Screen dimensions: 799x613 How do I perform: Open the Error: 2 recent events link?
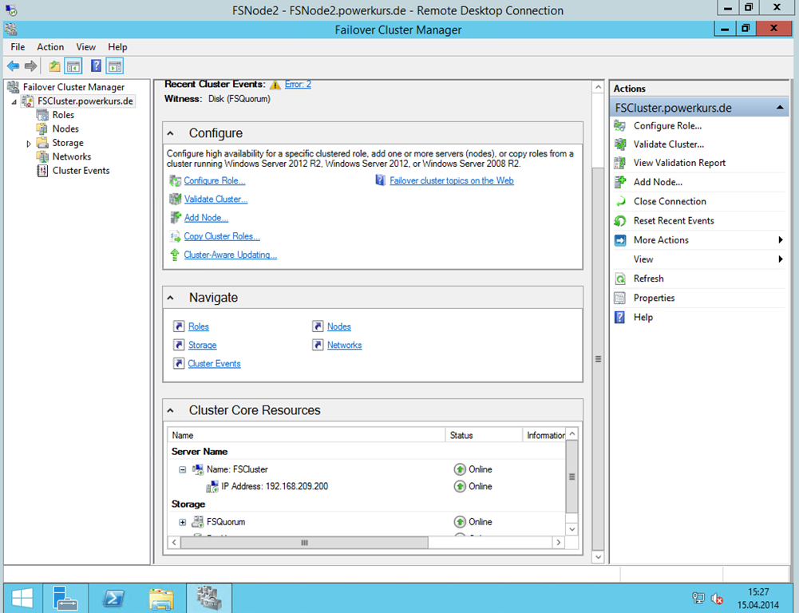[x=298, y=85]
